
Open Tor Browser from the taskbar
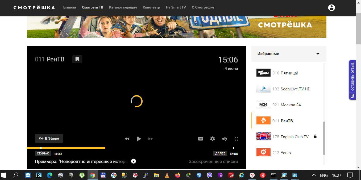(220, 175)
